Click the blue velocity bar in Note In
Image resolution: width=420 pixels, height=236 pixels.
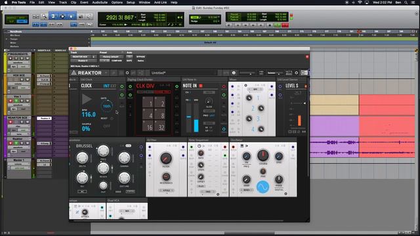(x=196, y=125)
